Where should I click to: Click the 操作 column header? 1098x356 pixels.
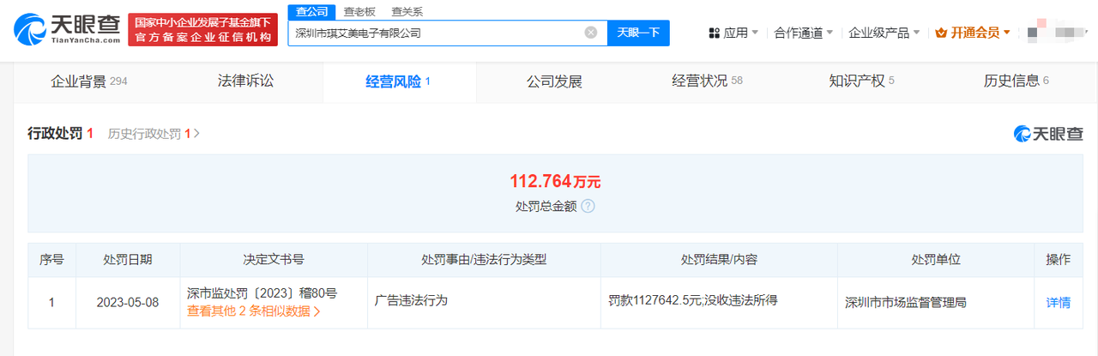tap(1058, 260)
